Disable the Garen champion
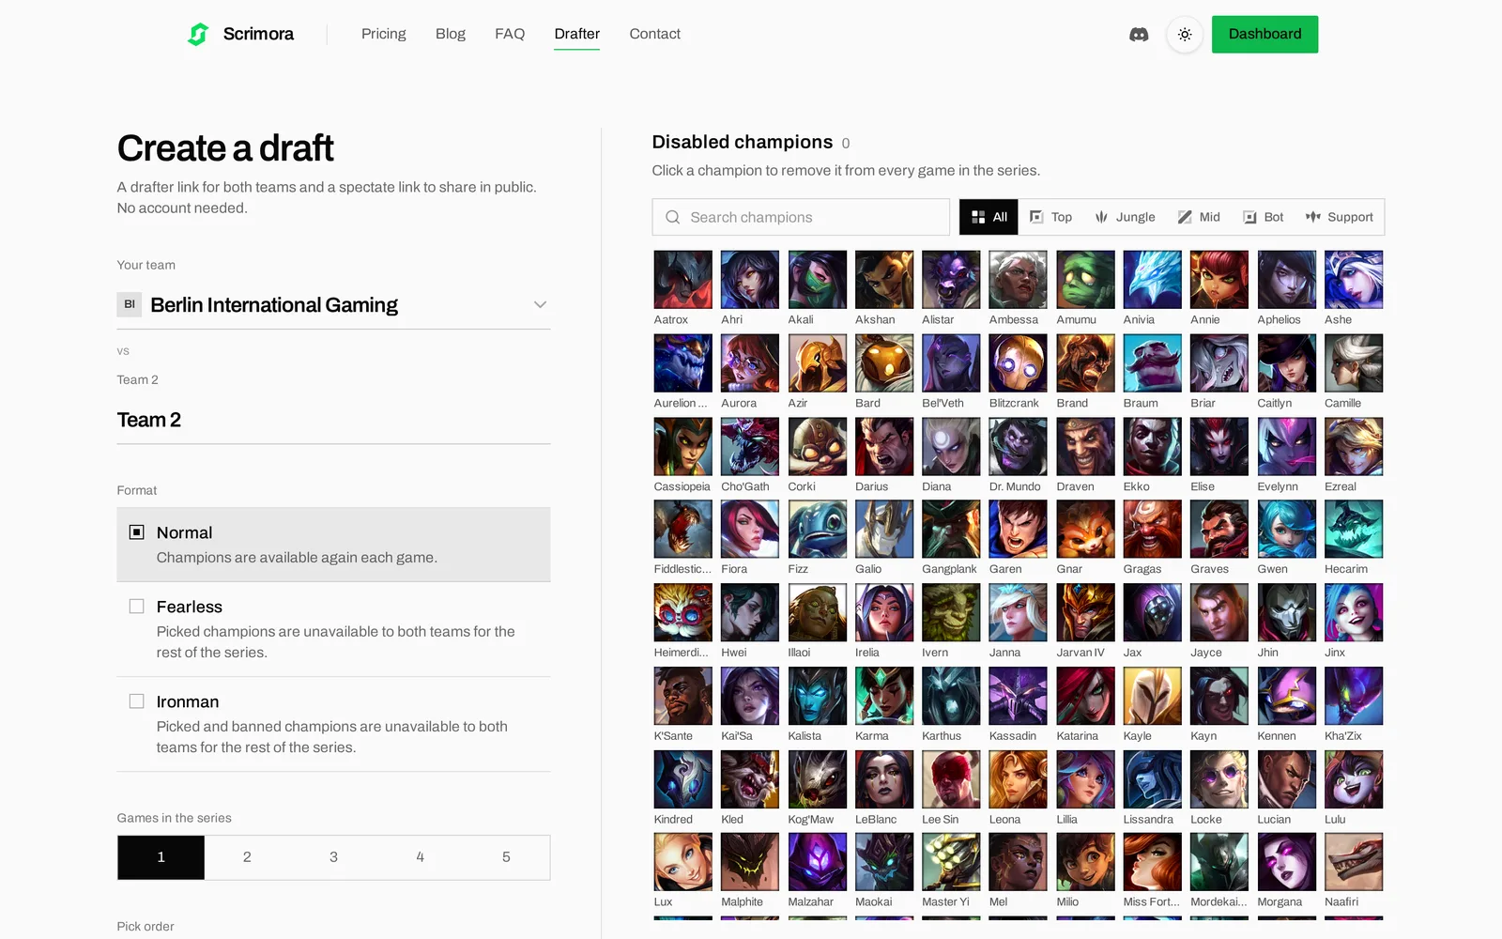The width and height of the screenshot is (1502, 939). 1018,530
